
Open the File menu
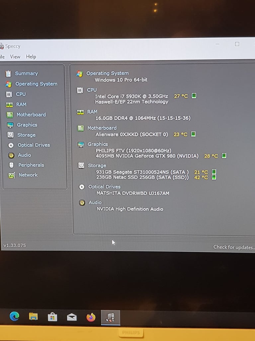(2, 57)
